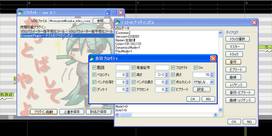Select the れ [4 e] note in piano roll
The height and width of the screenshot is (136, 272).
(x=7, y=94)
